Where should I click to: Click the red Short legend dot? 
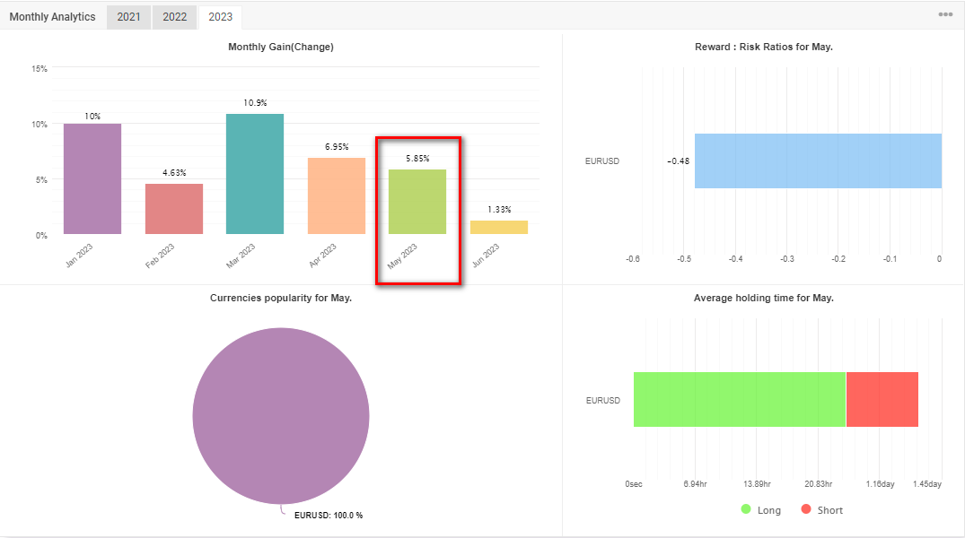coord(805,509)
